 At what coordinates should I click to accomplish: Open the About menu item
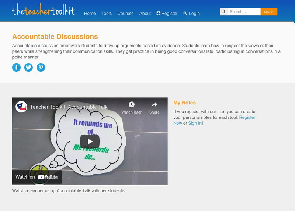click(x=145, y=14)
